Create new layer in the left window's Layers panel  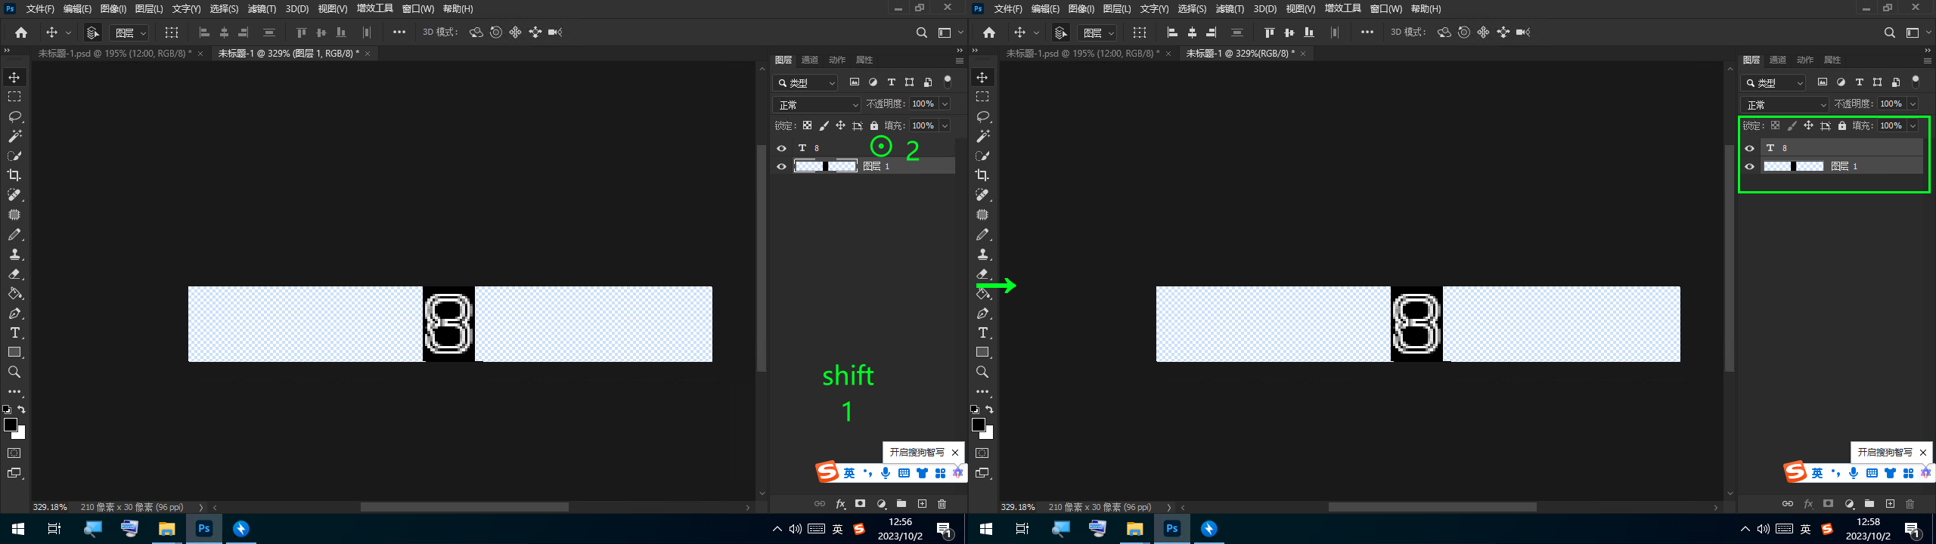(922, 504)
